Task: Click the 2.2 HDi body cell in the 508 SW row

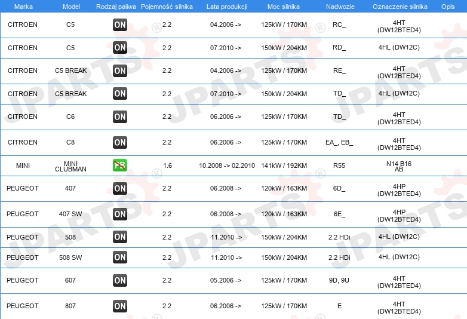Action: pyautogui.click(x=339, y=257)
